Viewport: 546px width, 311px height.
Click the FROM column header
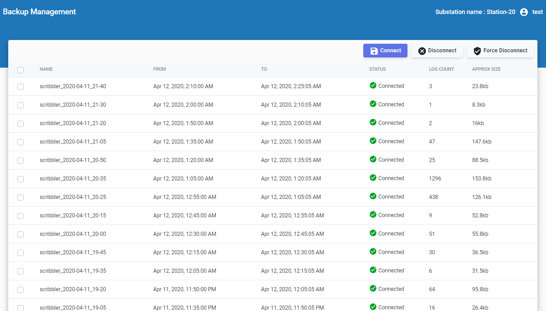(x=159, y=69)
